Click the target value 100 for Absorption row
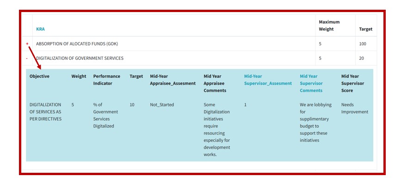The width and height of the screenshot is (401, 189). [x=363, y=44]
